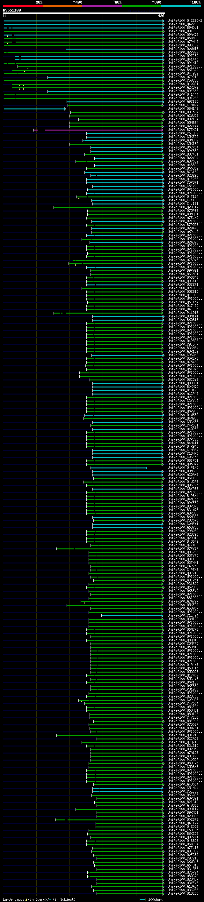Click hit label UniRef100_Q4P1M0
This screenshot has width=204, height=902.
click(183, 468)
